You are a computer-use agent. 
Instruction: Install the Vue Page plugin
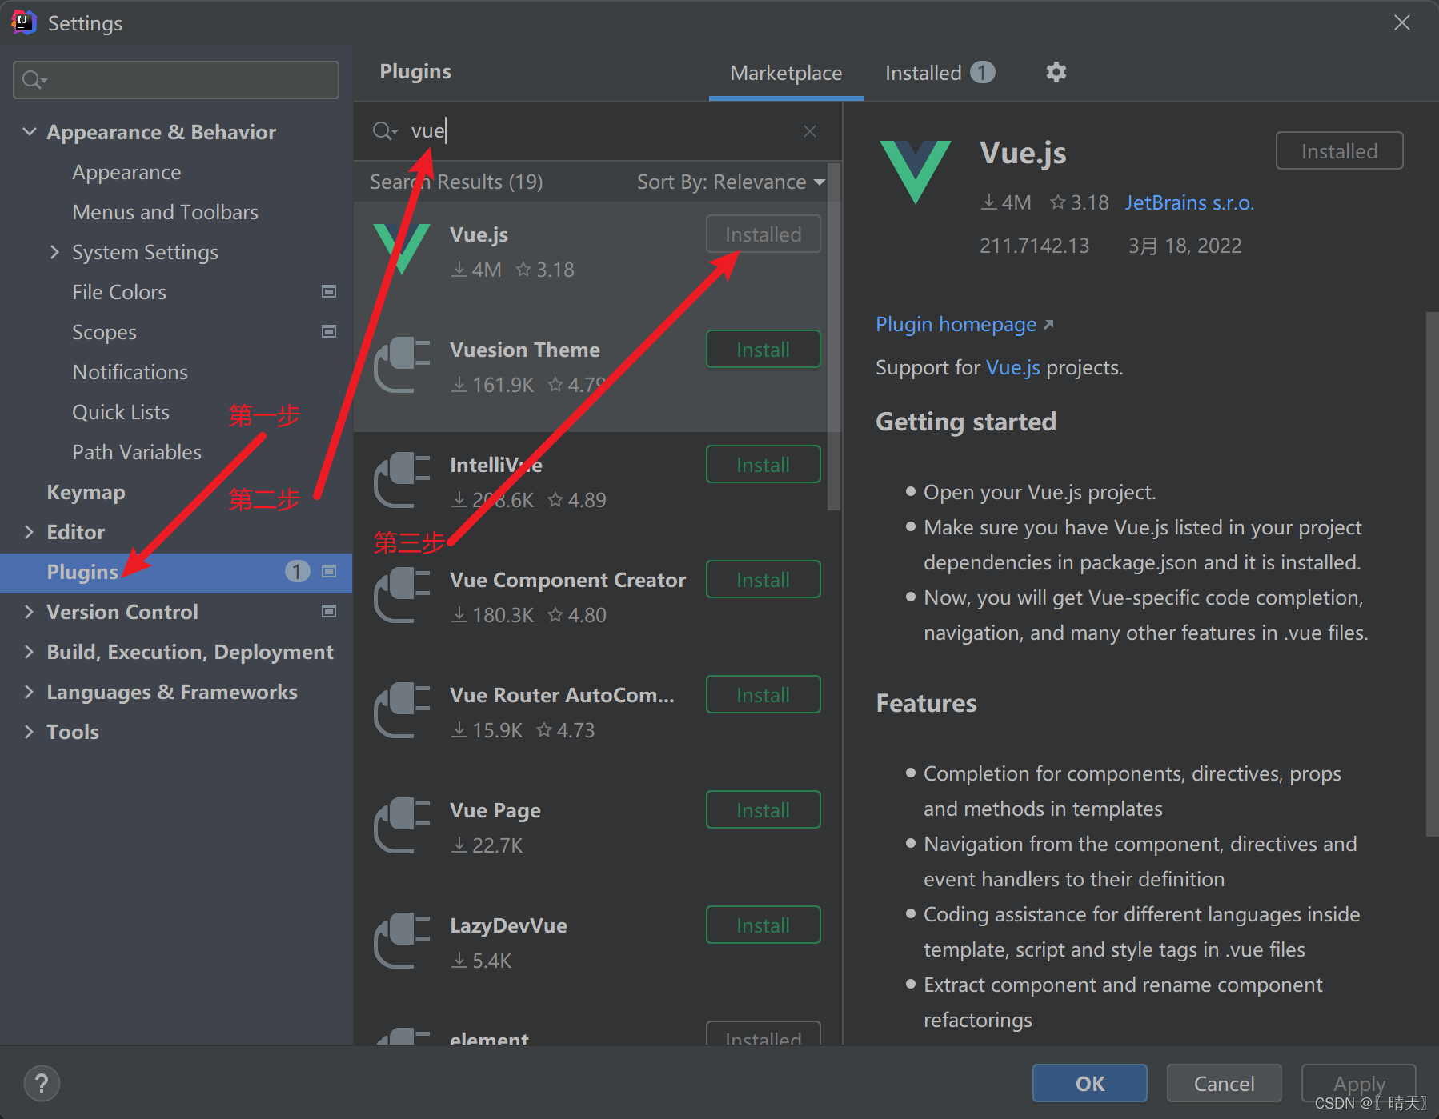click(x=764, y=810)
